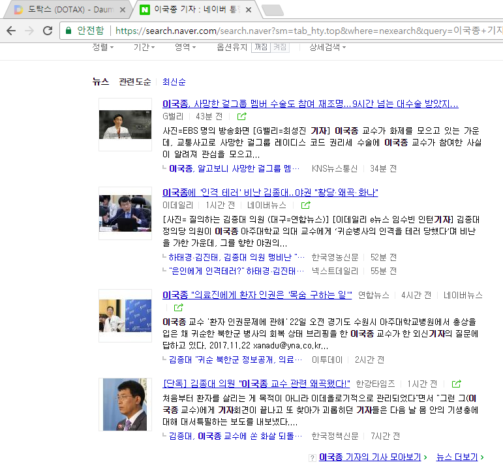
Task: Open related article 하태경·김진태, 김종대 의원 맹비난
Action: (x=237, y=257)
